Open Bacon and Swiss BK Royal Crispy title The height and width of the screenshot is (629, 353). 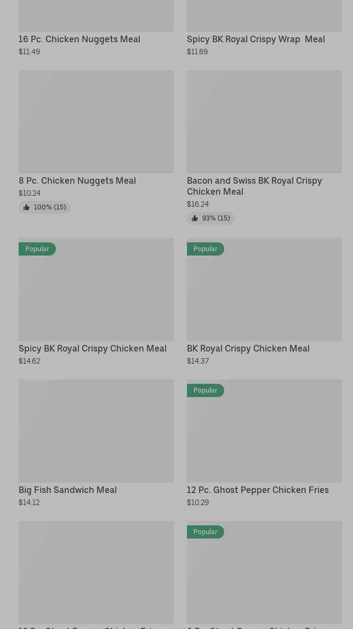point(254,186)
